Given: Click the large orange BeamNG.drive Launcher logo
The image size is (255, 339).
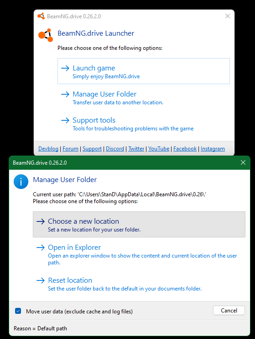Looking at the screenshot, I should tap(46, 36).
